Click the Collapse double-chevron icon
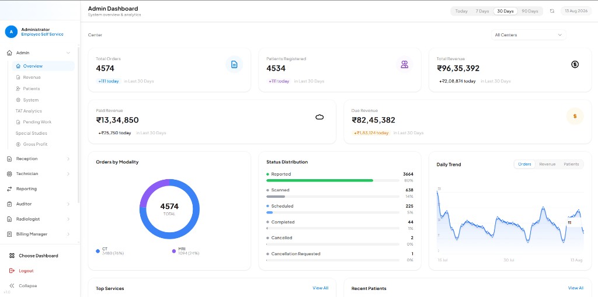 point(12,285)
